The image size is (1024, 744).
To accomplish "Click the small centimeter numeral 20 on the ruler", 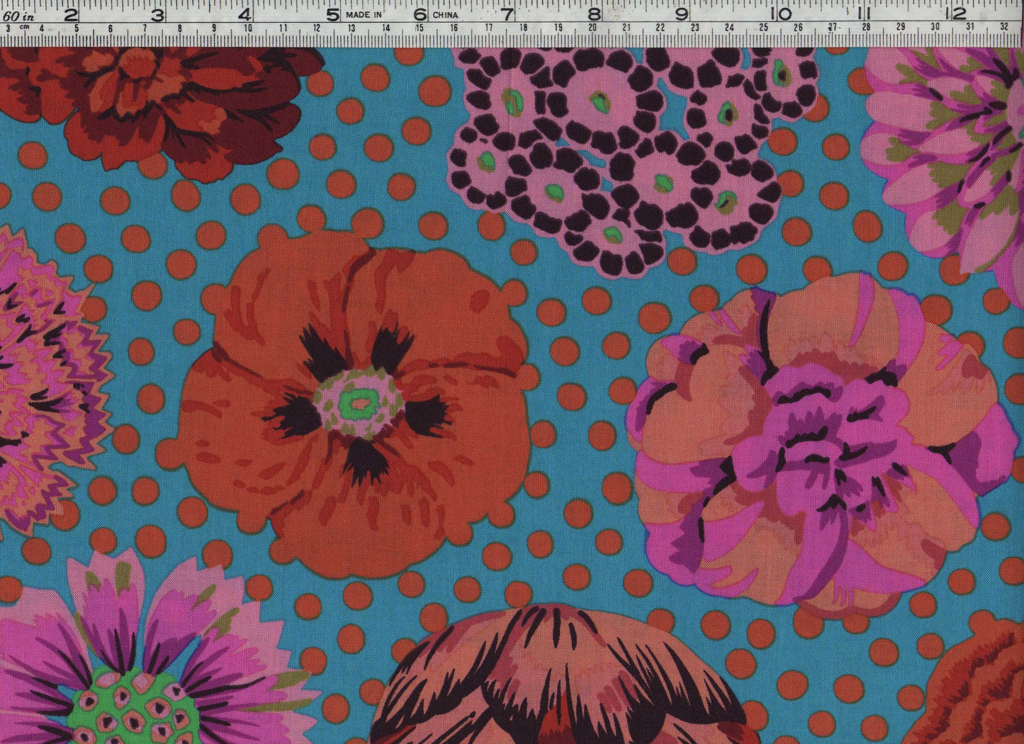I will tap(592, 28).
